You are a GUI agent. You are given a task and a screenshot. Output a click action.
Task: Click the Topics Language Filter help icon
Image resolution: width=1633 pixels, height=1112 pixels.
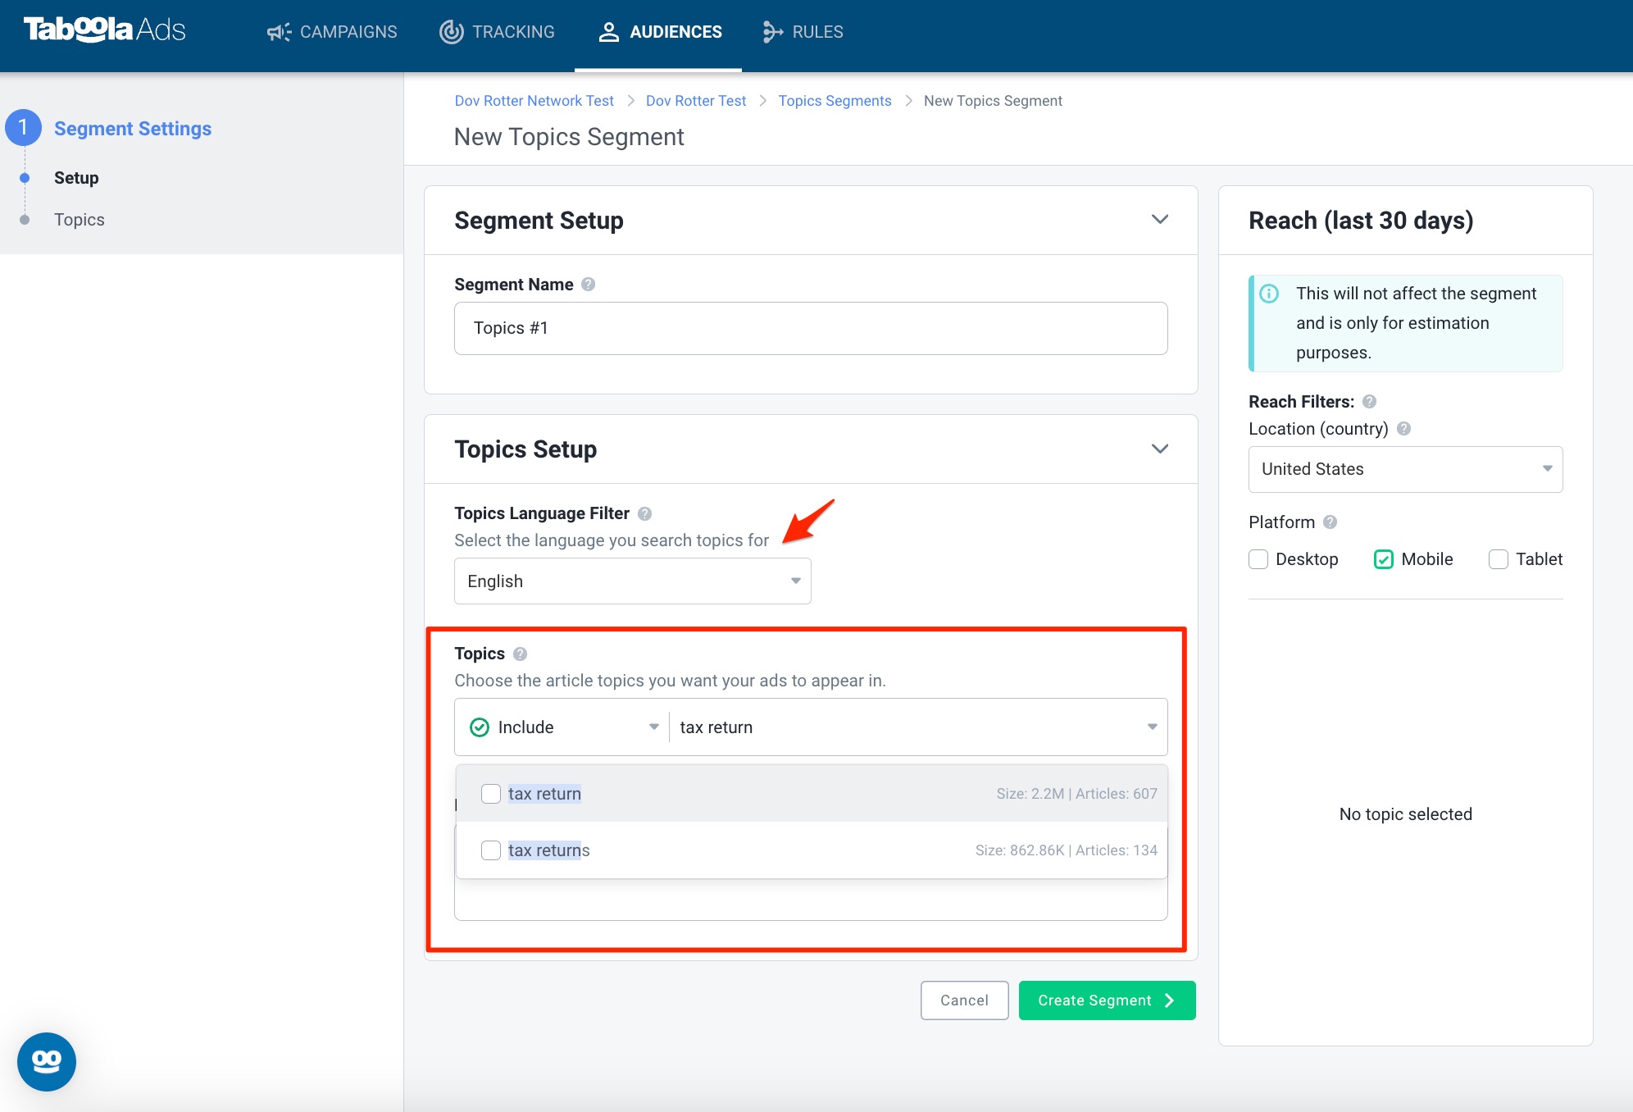[644, 513]
